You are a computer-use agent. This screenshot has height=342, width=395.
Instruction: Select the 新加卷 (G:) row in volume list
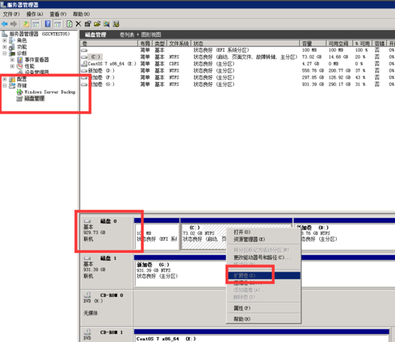pos(237,84)
